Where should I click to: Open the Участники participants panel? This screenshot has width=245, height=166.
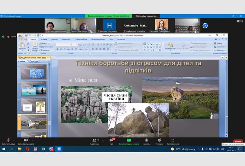pyautogui.click(x=94, y=140)
